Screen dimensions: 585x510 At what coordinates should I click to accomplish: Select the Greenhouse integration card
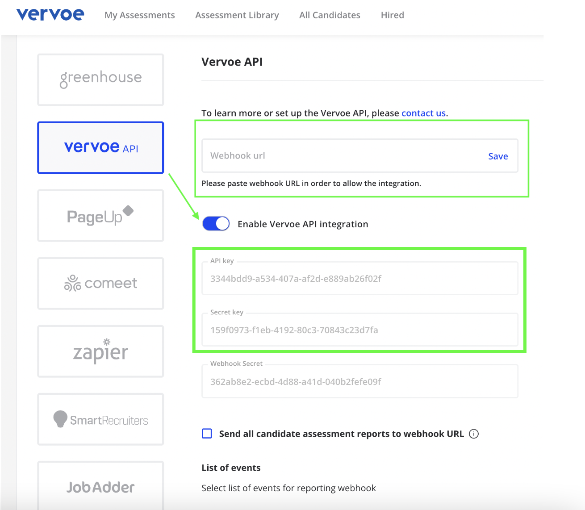pyautogui.click(x=100, y=80)
